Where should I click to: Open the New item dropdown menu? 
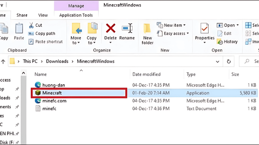click(171, 25)
